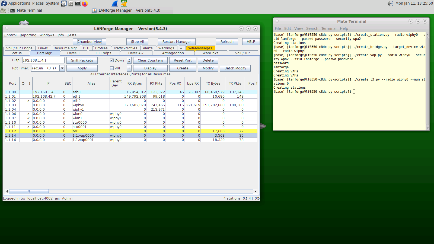Click the Batch Modify button

pyautogui.click(x=235, y=68)
